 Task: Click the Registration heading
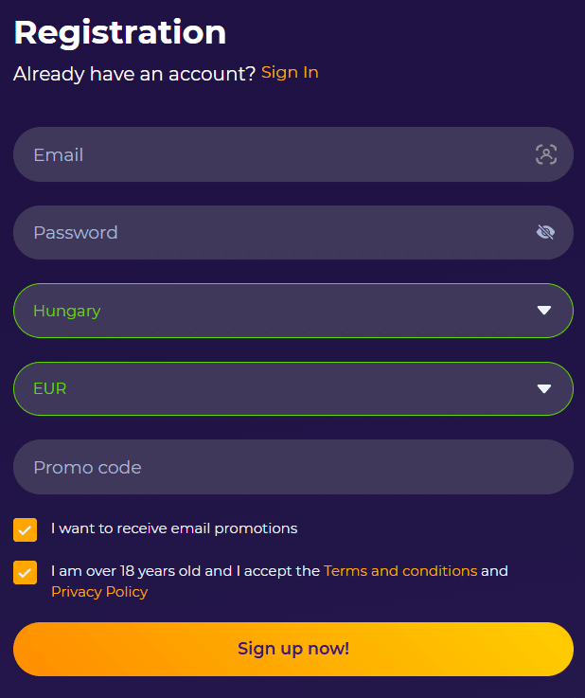[120, 32]
